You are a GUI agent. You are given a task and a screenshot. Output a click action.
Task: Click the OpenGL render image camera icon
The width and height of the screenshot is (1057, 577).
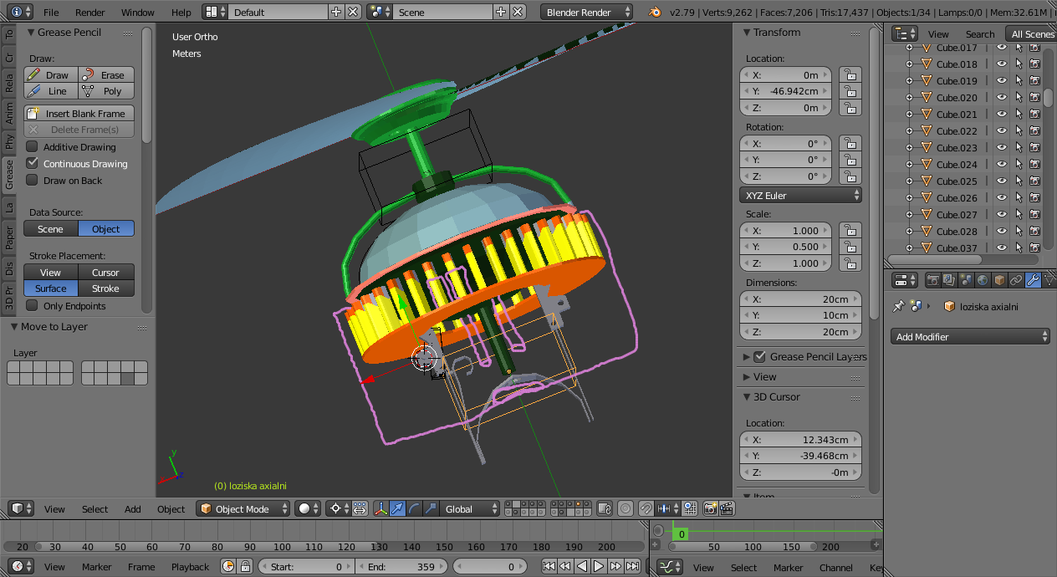710,508
